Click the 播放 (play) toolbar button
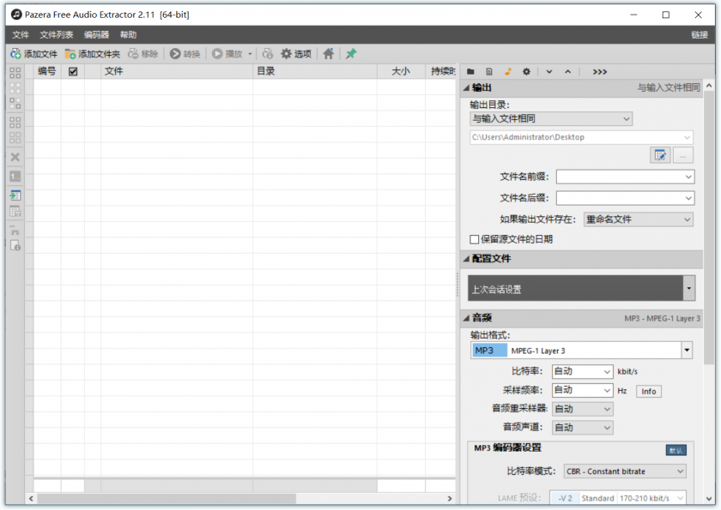 tap(227, 54)
